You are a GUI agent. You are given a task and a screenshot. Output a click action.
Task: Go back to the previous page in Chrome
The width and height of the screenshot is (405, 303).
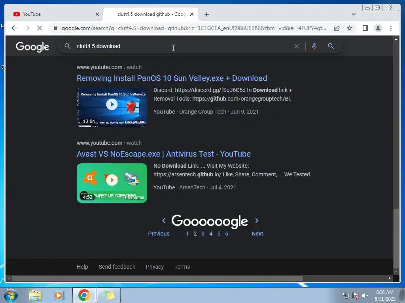14,28
